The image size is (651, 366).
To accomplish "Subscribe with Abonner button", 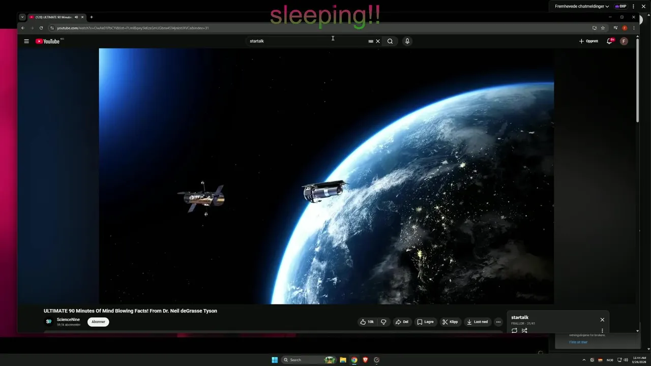I will [x=98, y=322].
